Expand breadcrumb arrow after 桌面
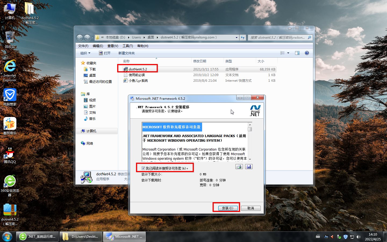The height and width of the screenshot is (242, 387). pyautogui.click(x=157, y=38)
